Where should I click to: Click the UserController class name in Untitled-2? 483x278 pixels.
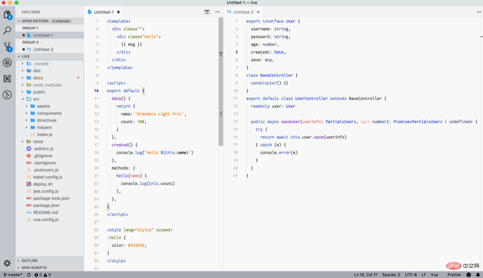pyautogui.click(x=312, y=98)
